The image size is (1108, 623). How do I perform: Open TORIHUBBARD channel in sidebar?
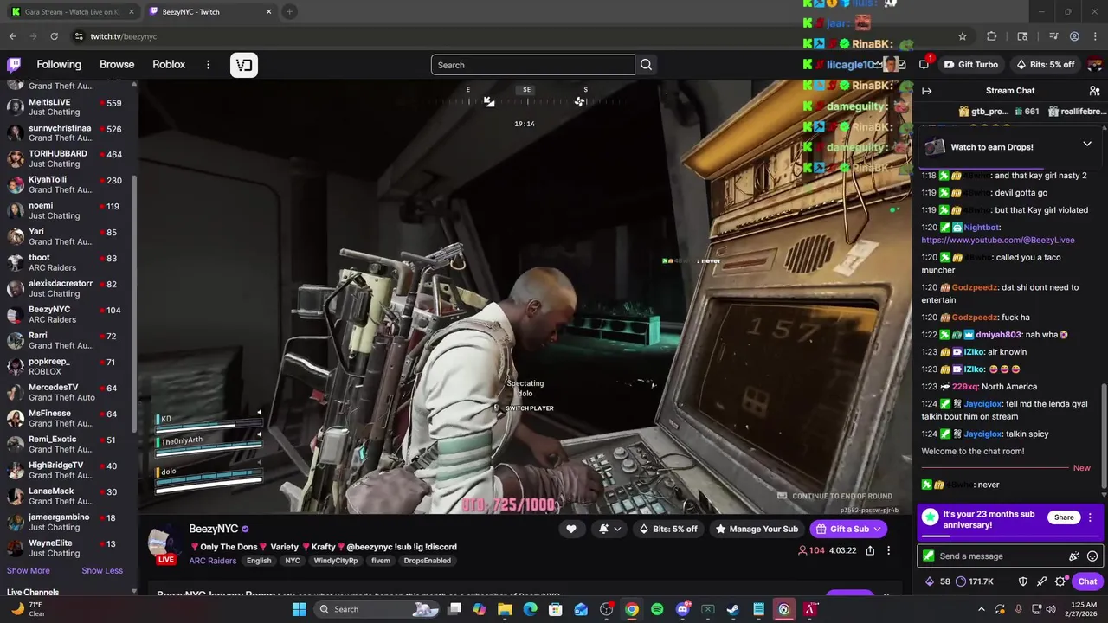[x=69, y=159]
